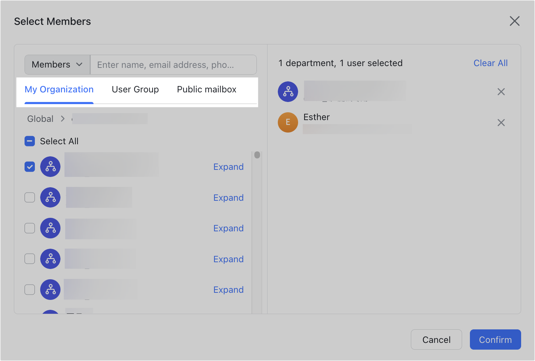
Task: Click the member search input field
Action: (x=174, y=65)
